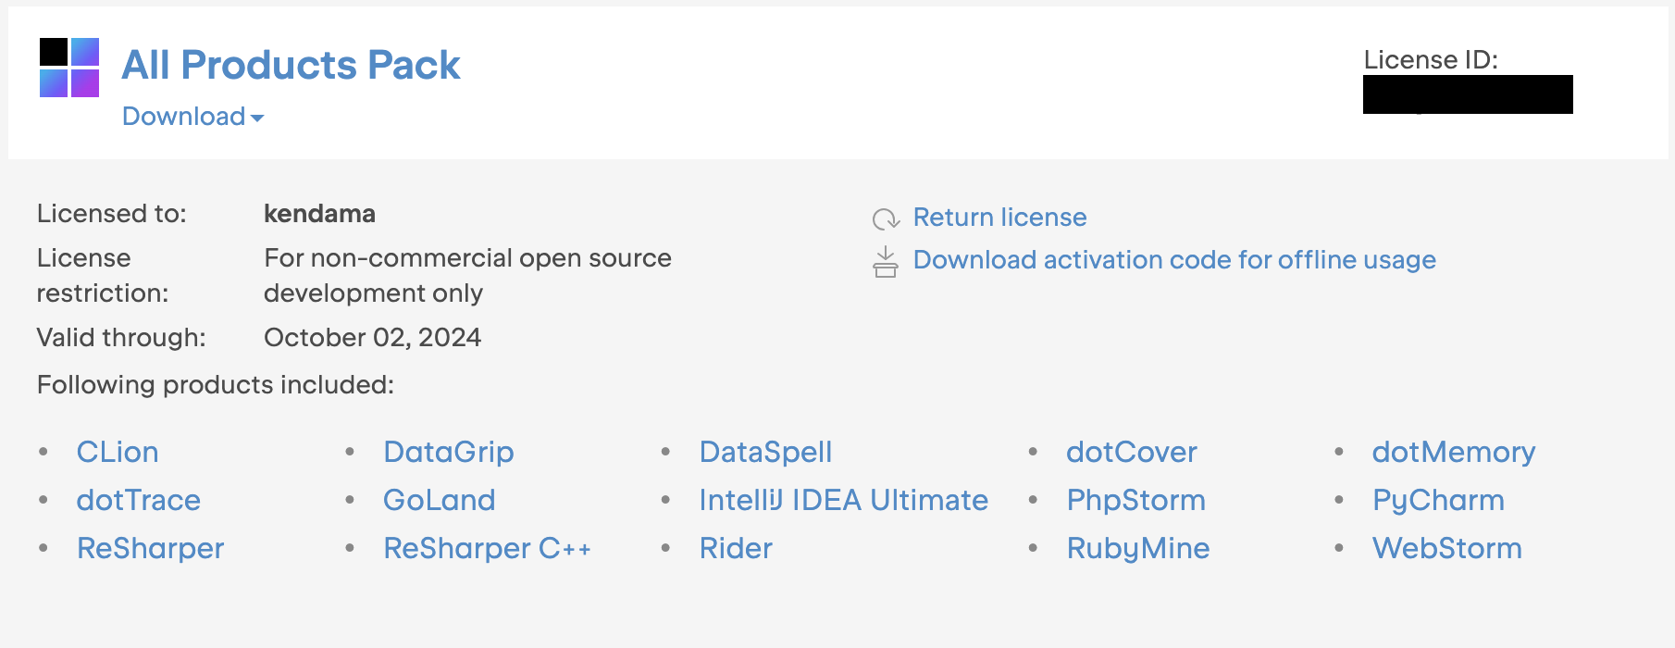Open the IntelliJ IDEA Ultimate link
Image resolution: width=1675 pixels, height=648 pixels.
(x=843, y=500)
